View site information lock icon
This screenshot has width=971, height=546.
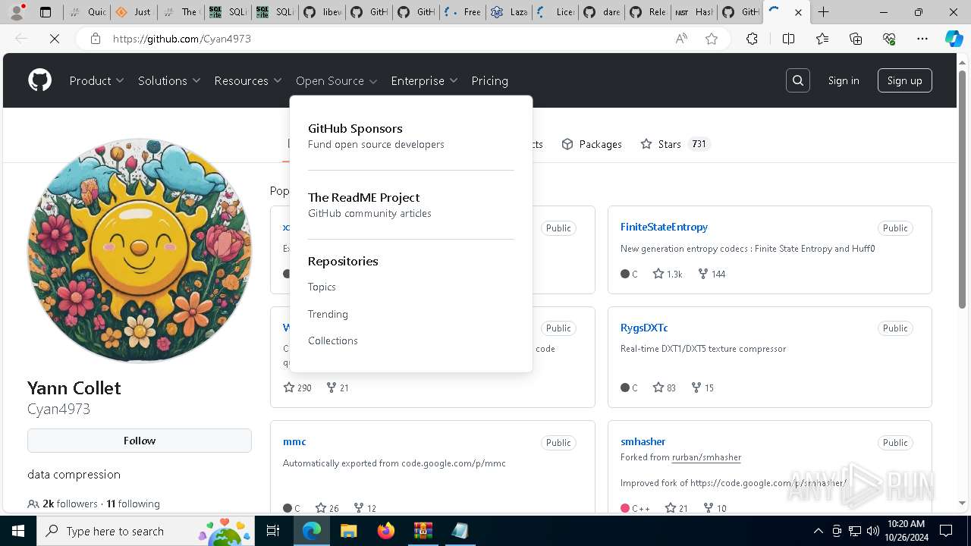(x=96, y=39)
